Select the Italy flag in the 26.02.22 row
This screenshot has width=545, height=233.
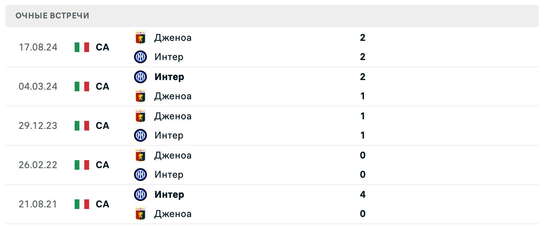[x=81, y=165]
